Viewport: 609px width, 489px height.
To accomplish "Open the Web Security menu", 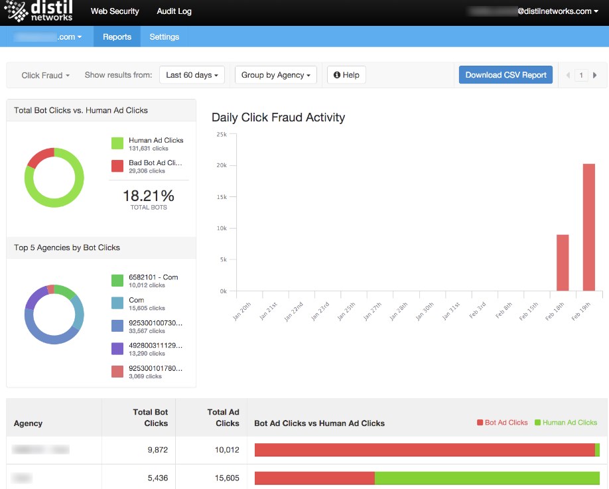I will [115, 11].
